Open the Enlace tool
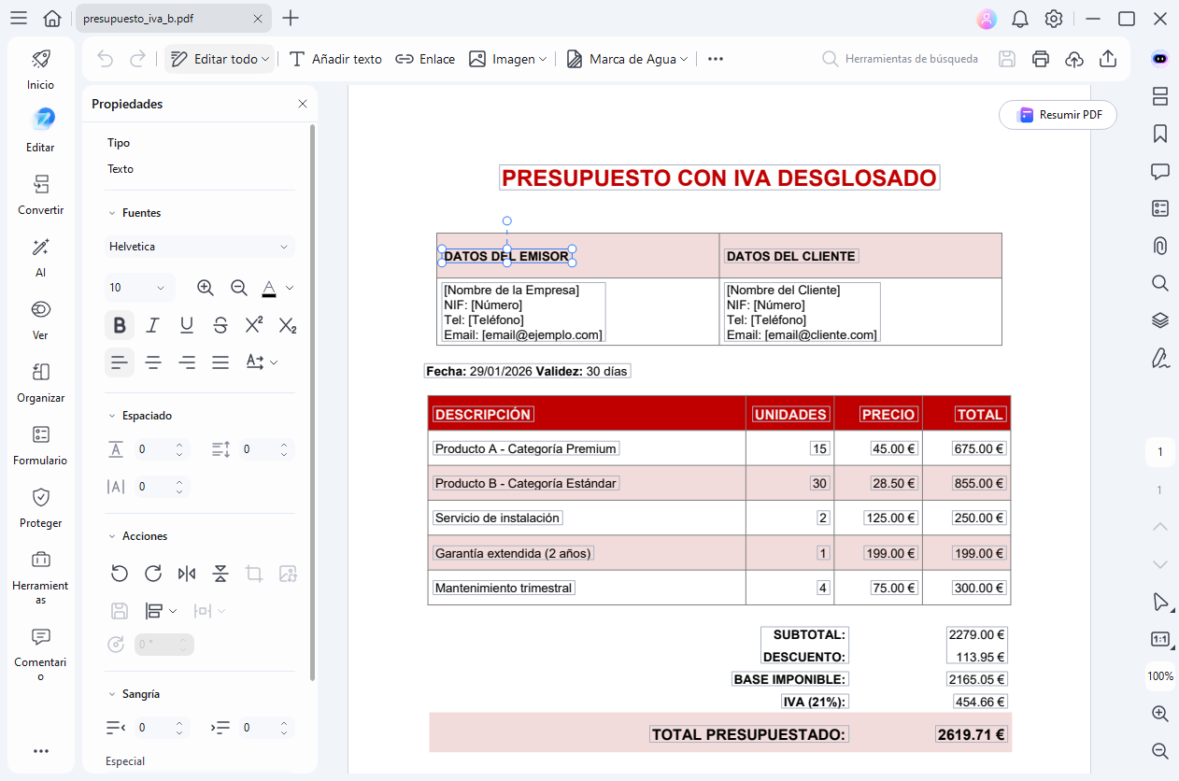Image resolution: width=1179 pixels, height=781 pixels. [425, 59]
